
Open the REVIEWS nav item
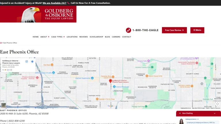tap(83, 37)
